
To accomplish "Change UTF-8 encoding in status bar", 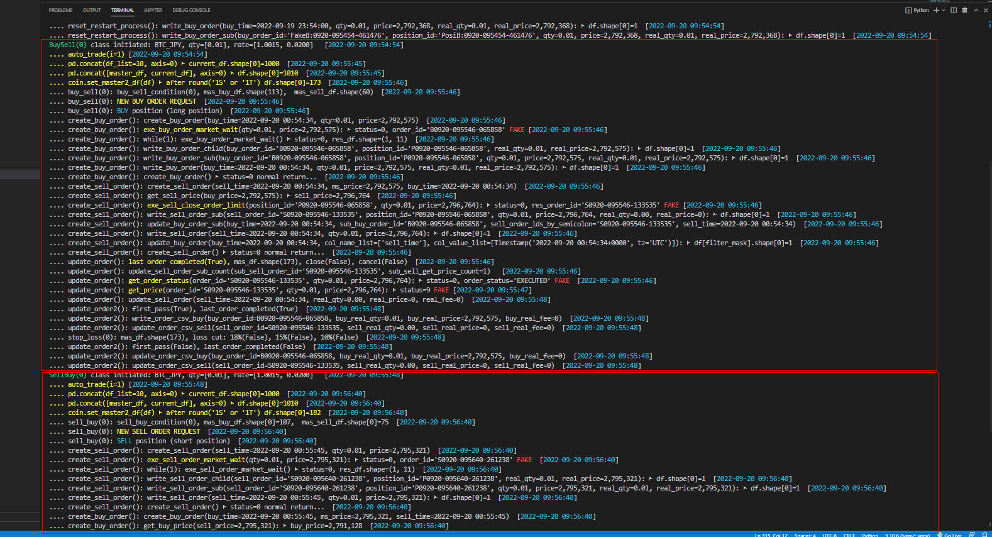I will (830, 535).
